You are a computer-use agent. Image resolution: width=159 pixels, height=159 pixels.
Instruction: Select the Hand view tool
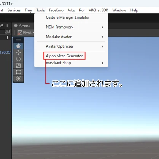[18, 46]
